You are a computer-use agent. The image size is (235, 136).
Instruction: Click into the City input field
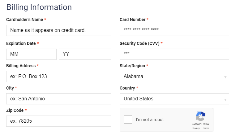[x=58, y=99]
